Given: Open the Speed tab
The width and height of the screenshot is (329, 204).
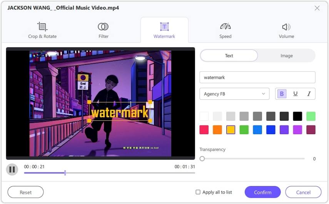Looking at the screenshot, I should point(225,30).
